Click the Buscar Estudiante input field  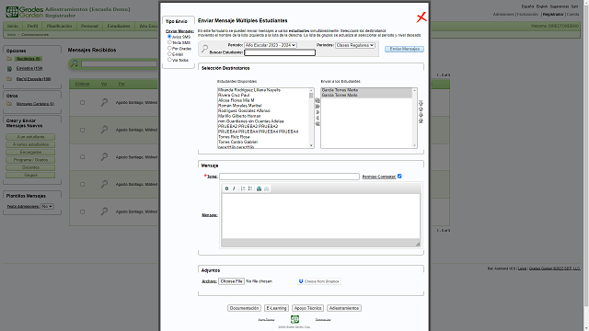tap(280, 52)
